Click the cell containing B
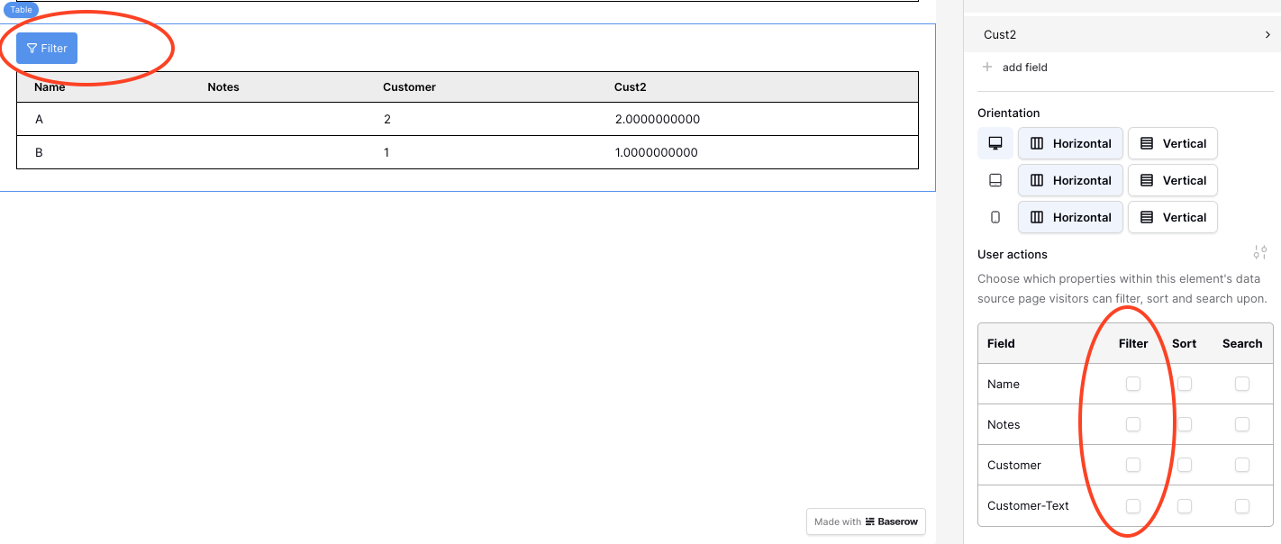Image resolution: width=1281 pixels, height=544 pixels. coord(39,153)
